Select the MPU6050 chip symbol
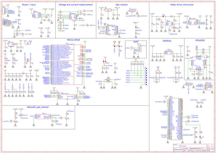 (x=198, y=63)
